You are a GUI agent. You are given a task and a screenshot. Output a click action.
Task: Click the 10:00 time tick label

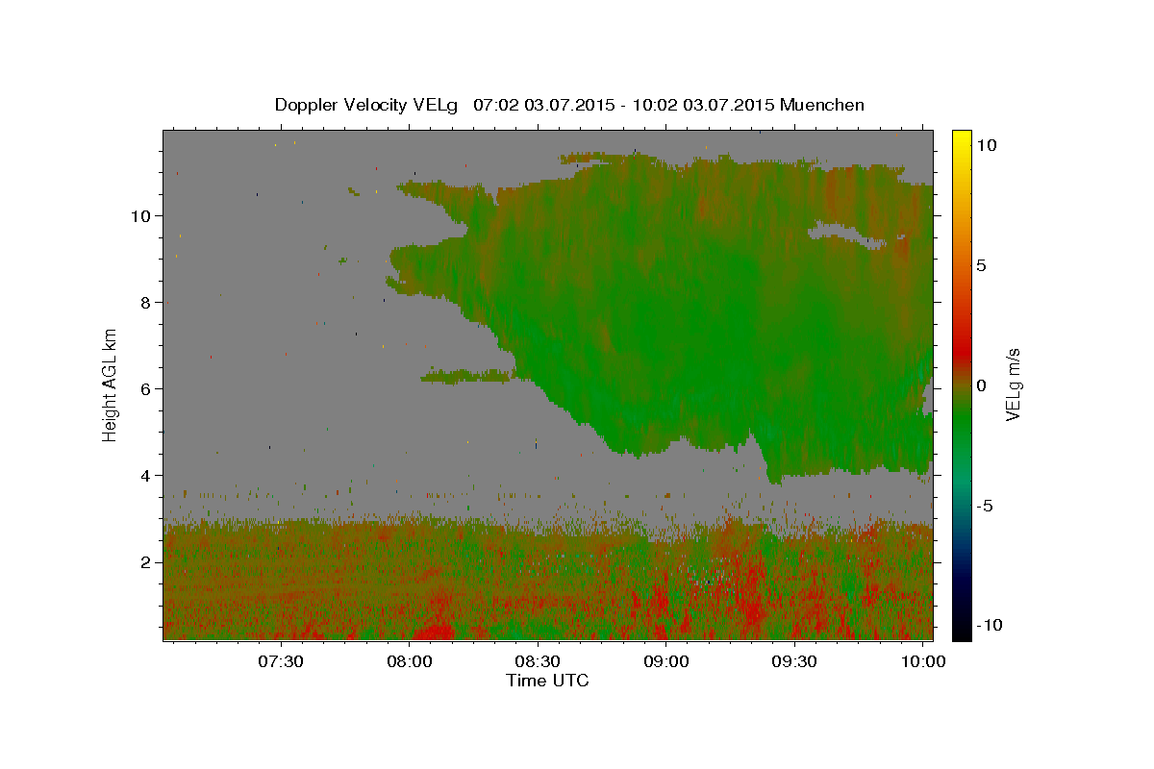[923, 662]
